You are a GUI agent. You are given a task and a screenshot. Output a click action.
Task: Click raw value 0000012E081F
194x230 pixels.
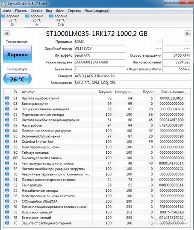[x=172, y=98]
